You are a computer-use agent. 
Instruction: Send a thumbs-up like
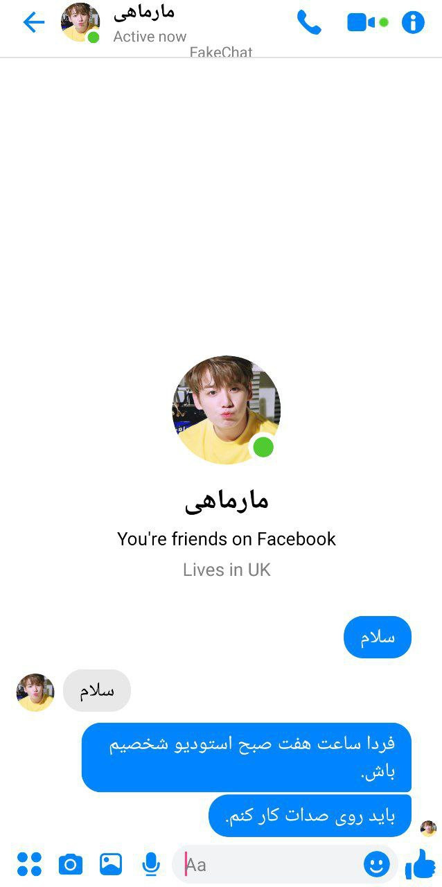(420, 864)
